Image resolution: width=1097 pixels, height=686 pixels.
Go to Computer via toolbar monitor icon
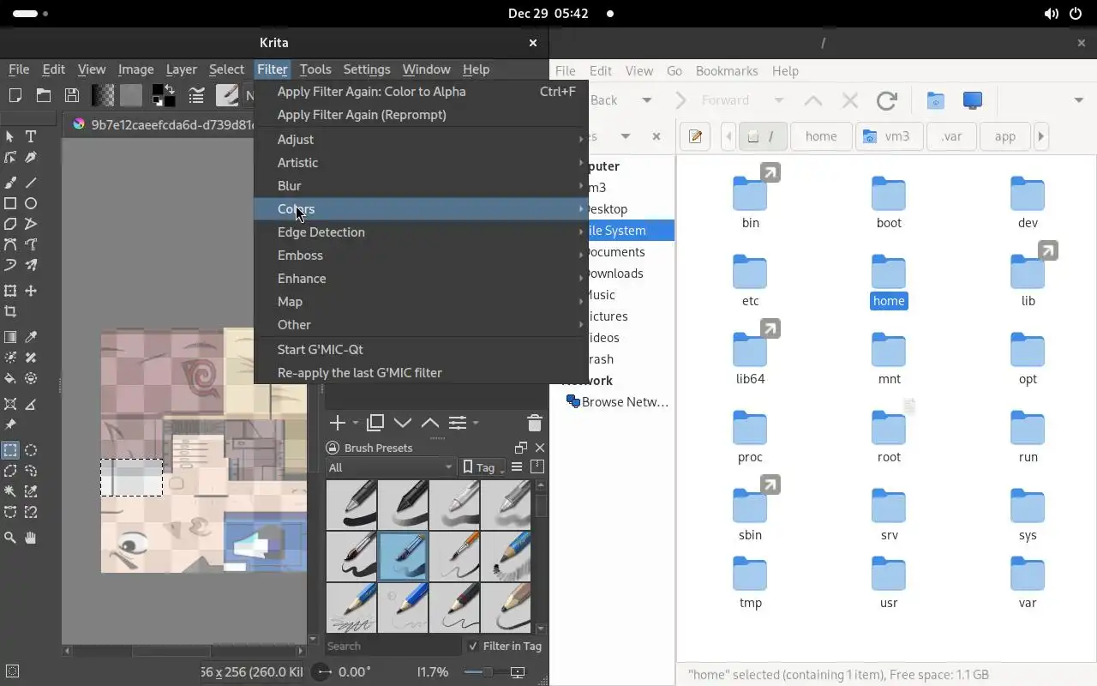pos(972,100)
